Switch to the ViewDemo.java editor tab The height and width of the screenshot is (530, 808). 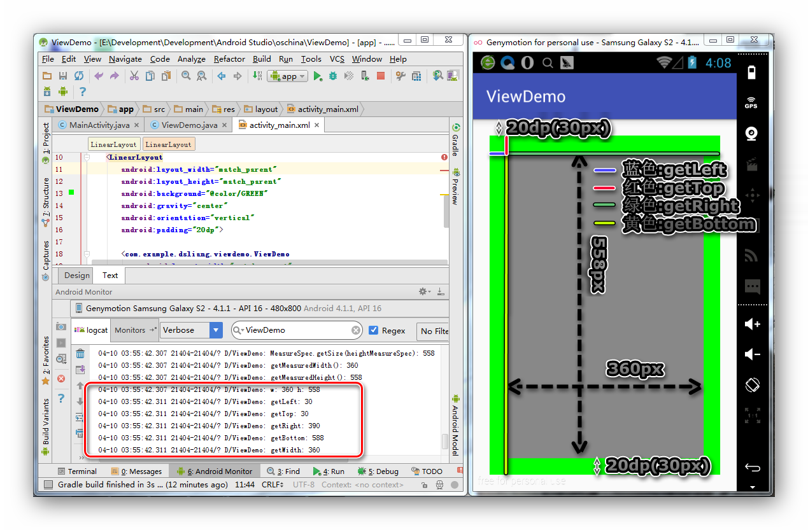pos(188,125)
